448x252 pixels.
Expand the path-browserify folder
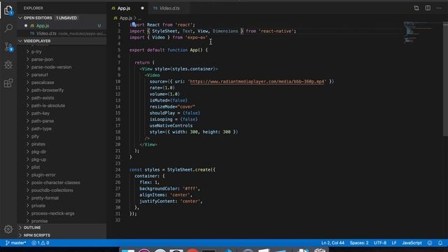click(62, 90)
